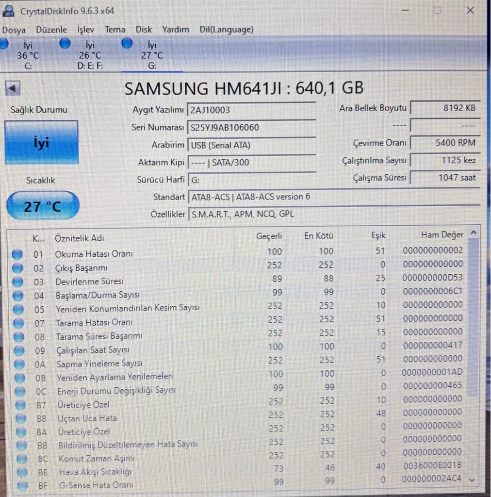Image resolution: width=491 pixels, height=497 pixels.
Task: Click status circle of drive G:
Action: tap(127, 43)
